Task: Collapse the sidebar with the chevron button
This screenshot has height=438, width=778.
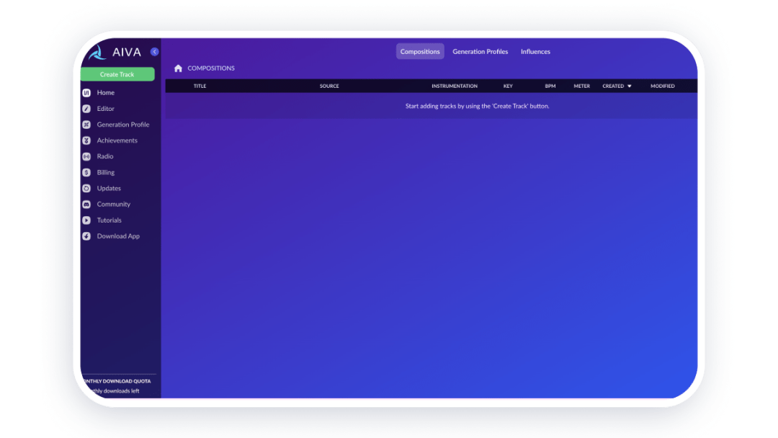Action: [154, 52]
